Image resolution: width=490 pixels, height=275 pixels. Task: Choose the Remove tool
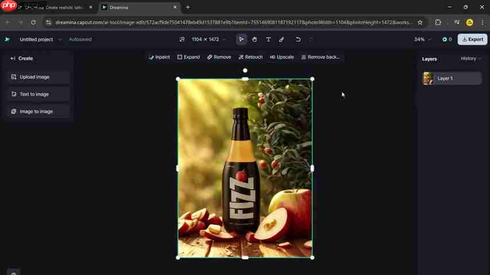click(x=219, y=57)
